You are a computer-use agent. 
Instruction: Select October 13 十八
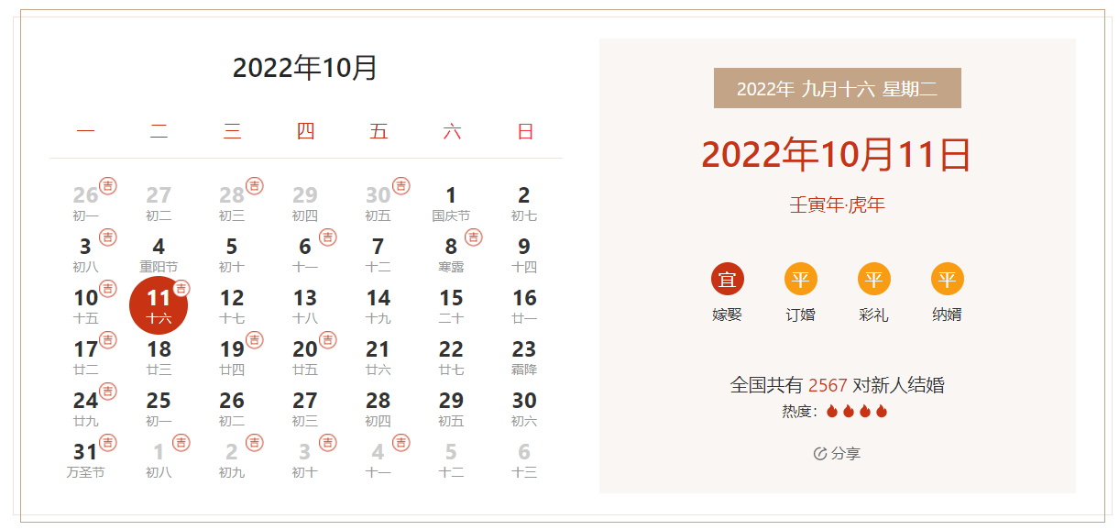pyautogui.click(x=305, y=306)
